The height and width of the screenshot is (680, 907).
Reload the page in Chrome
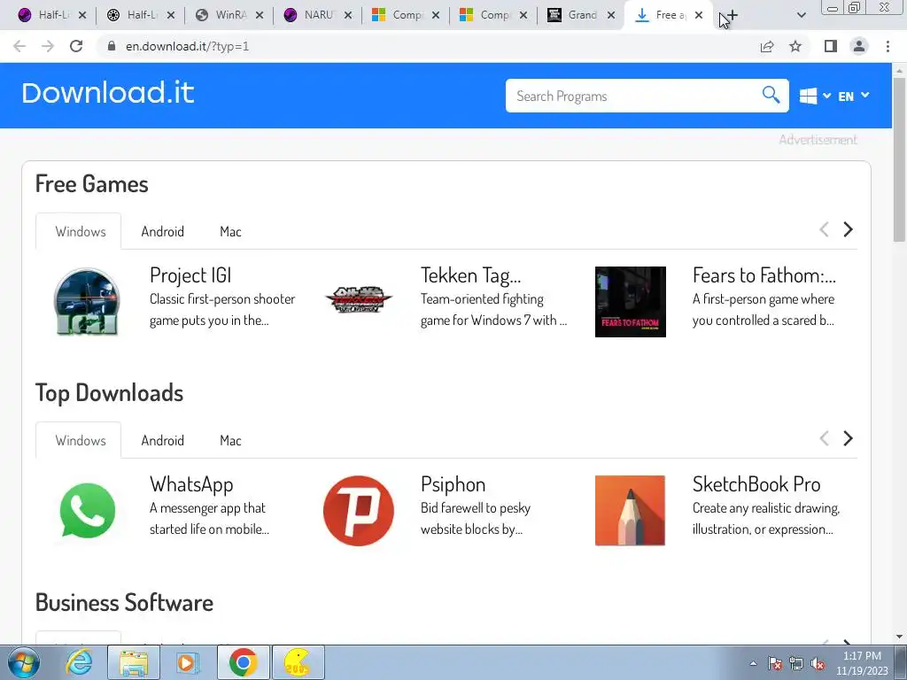tap(76, 46)
